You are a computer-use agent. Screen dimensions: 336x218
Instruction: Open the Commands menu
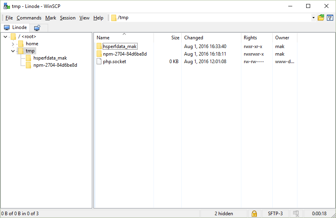[x=29, y=18]
